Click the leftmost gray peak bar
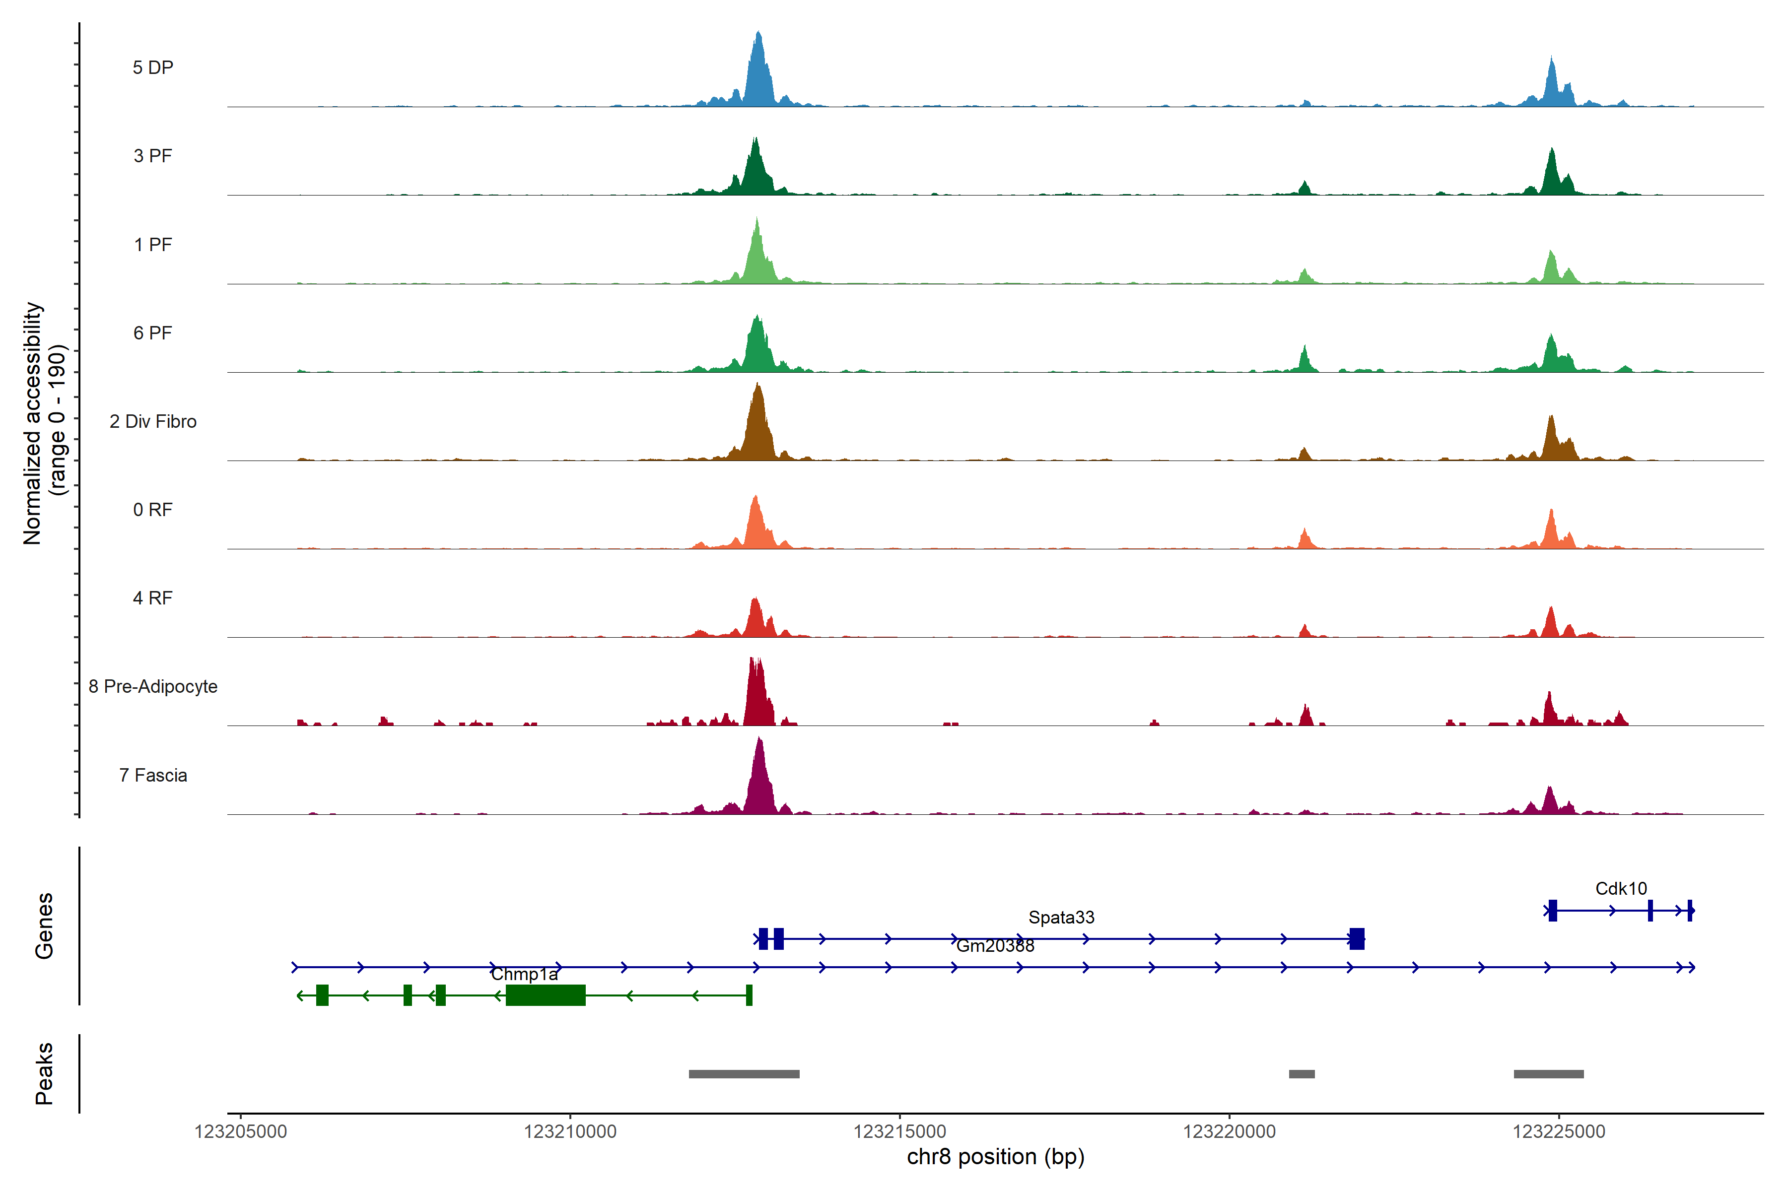 coord(744,1074)
